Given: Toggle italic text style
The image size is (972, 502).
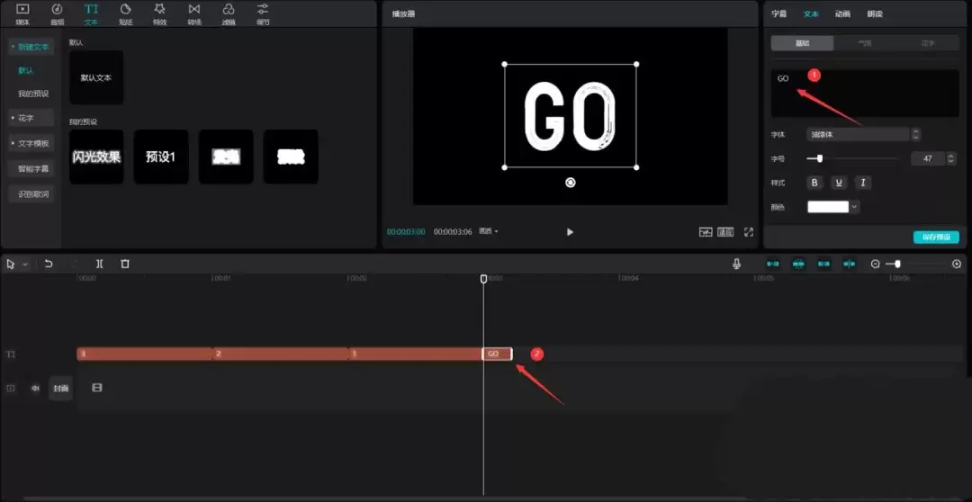Looking at the screenshot, I should tap(862, 183).
